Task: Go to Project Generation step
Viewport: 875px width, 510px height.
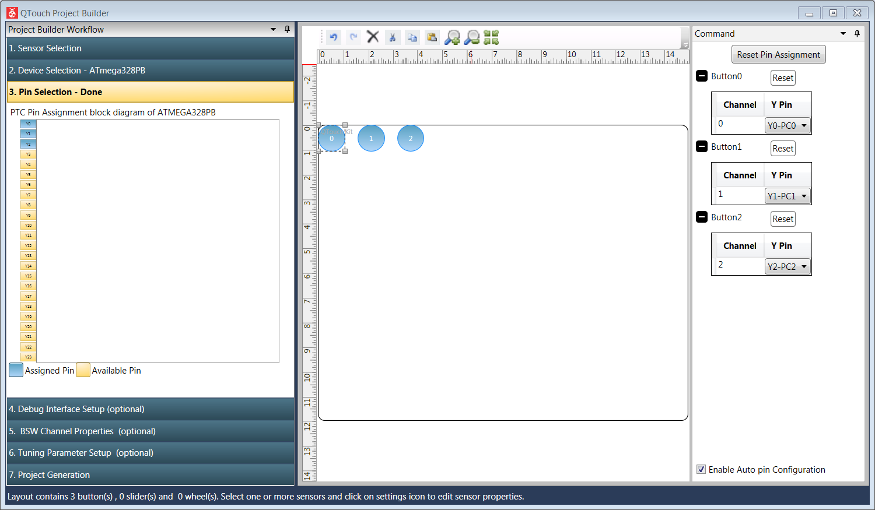Action: [x=150, y=475]
